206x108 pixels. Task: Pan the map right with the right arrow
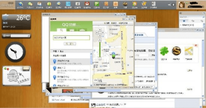pyautogui.click(x=103, y=32)
